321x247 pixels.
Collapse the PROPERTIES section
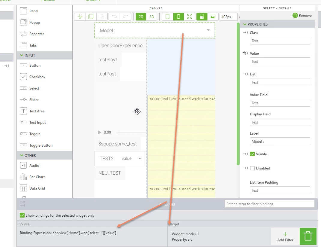coord(244,24)
